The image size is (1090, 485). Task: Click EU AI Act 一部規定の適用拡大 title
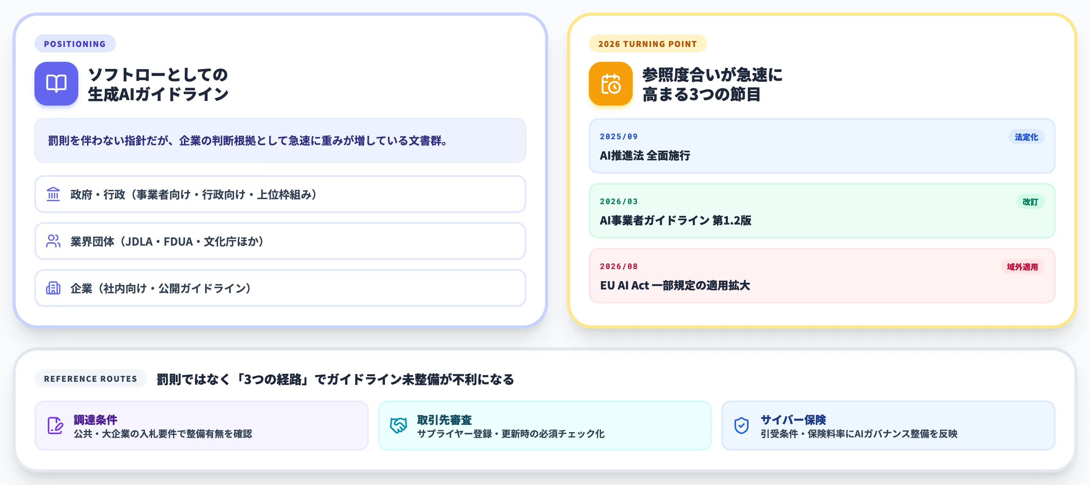[675, 286]
